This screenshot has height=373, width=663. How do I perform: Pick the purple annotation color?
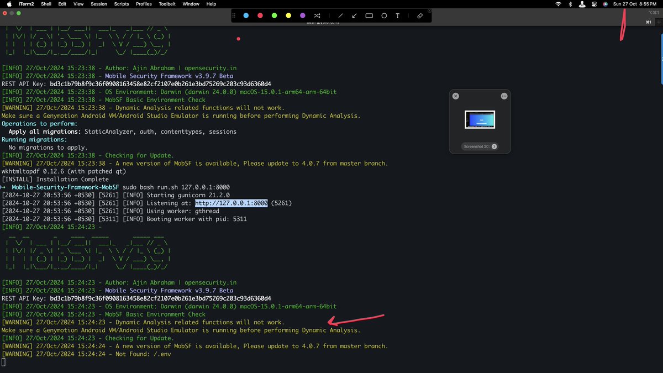click(303, 15)
